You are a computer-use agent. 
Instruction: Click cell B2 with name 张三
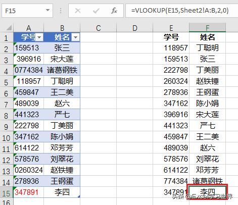(x=62, y=48)
